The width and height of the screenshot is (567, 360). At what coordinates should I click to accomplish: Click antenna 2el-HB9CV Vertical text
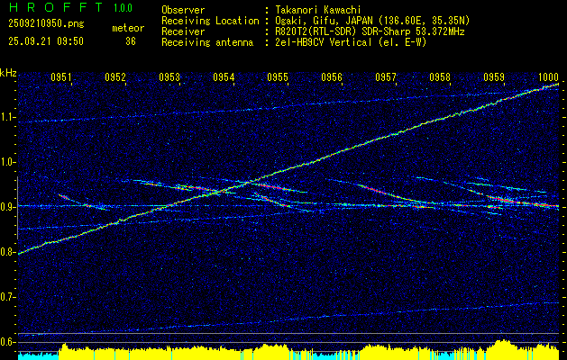352,42
